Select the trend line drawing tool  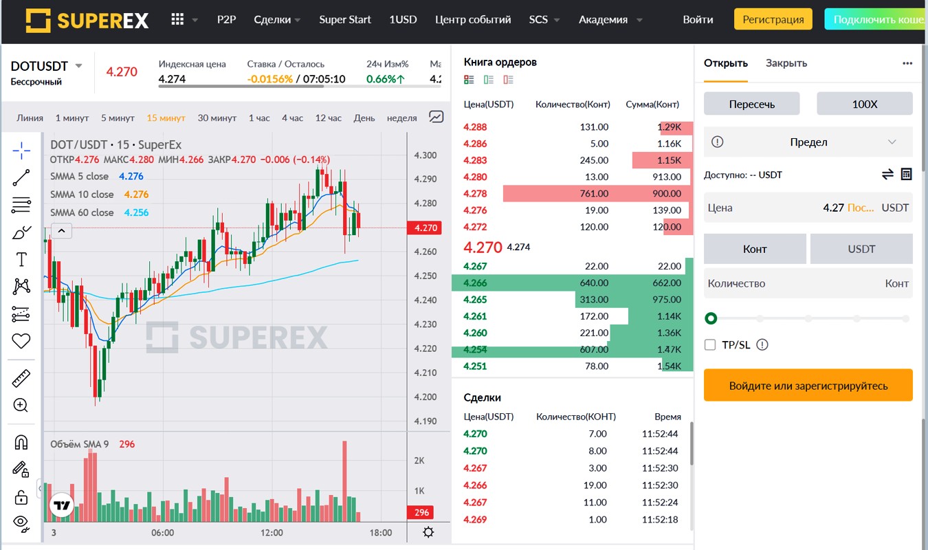21,177
